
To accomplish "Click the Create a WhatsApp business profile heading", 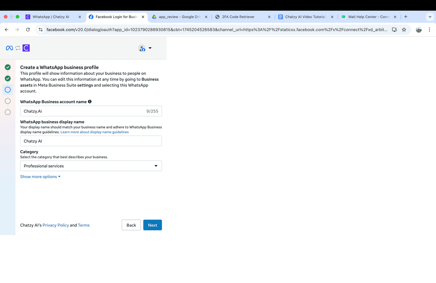I will click(x=59, y=67).
